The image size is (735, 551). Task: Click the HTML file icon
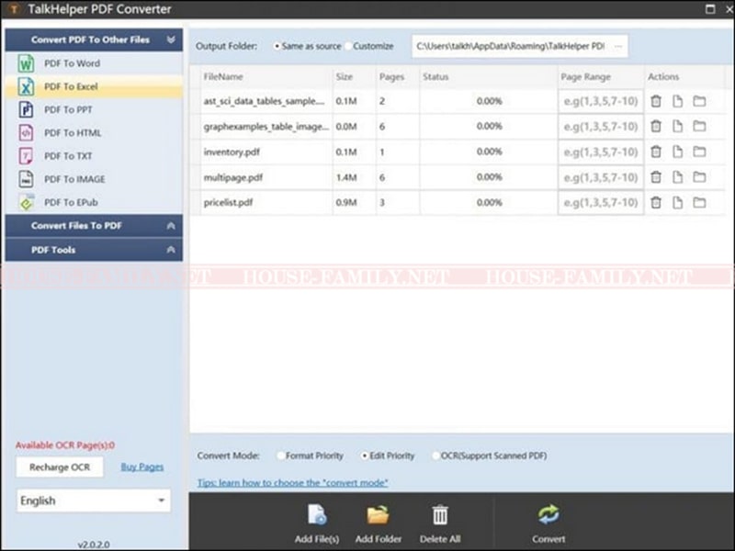26,132
